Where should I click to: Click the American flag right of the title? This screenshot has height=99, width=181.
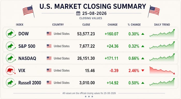pos(154,11)
